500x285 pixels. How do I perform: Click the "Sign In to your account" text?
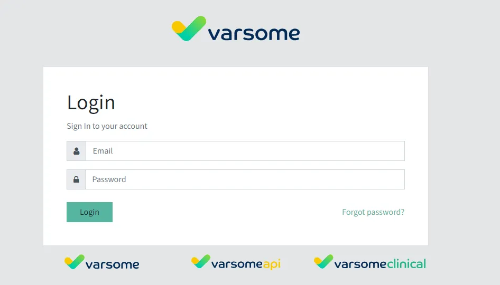point(107,126)
